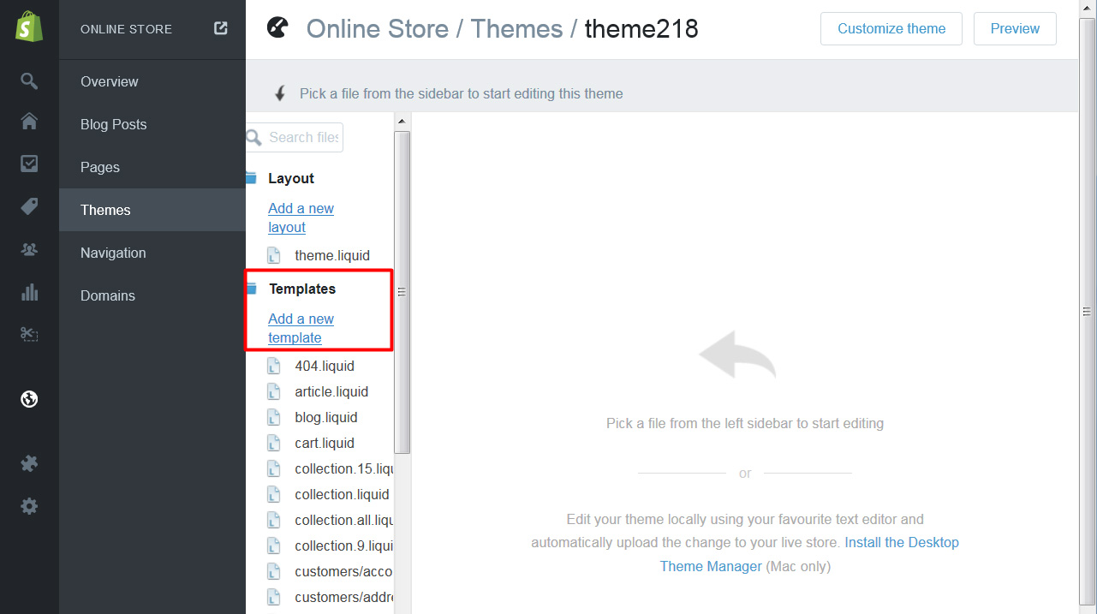Viewport: 1097px width, 614px height.
Task: Open Discounts scissors icon
Action: coord(29,334)
